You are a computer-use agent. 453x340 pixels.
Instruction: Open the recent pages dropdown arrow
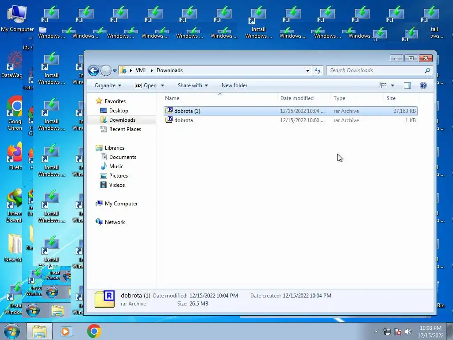[x=115, y=70]
